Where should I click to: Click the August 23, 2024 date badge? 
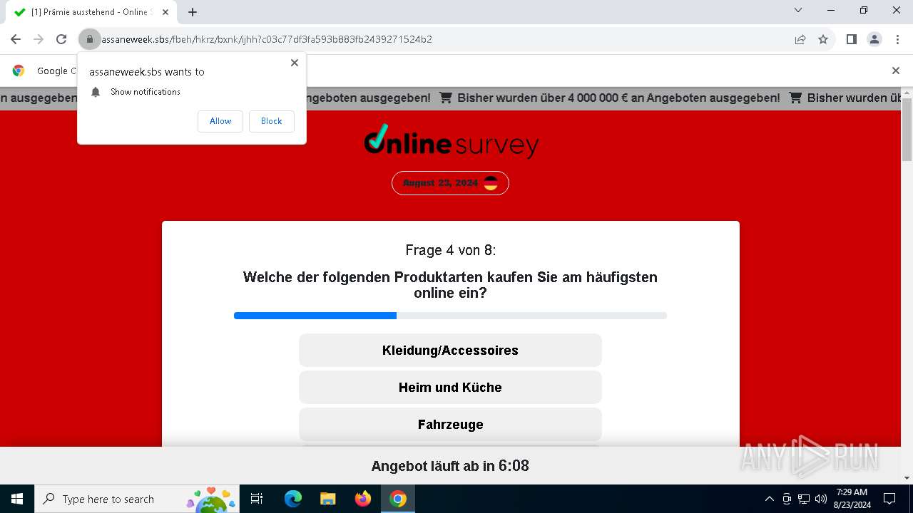450,183
